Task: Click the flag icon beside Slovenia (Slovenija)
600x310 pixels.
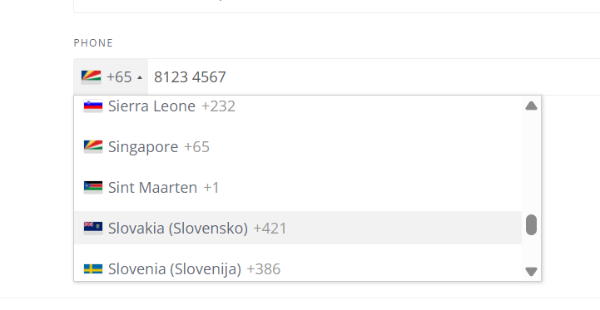Action: (x=93, y=268)
